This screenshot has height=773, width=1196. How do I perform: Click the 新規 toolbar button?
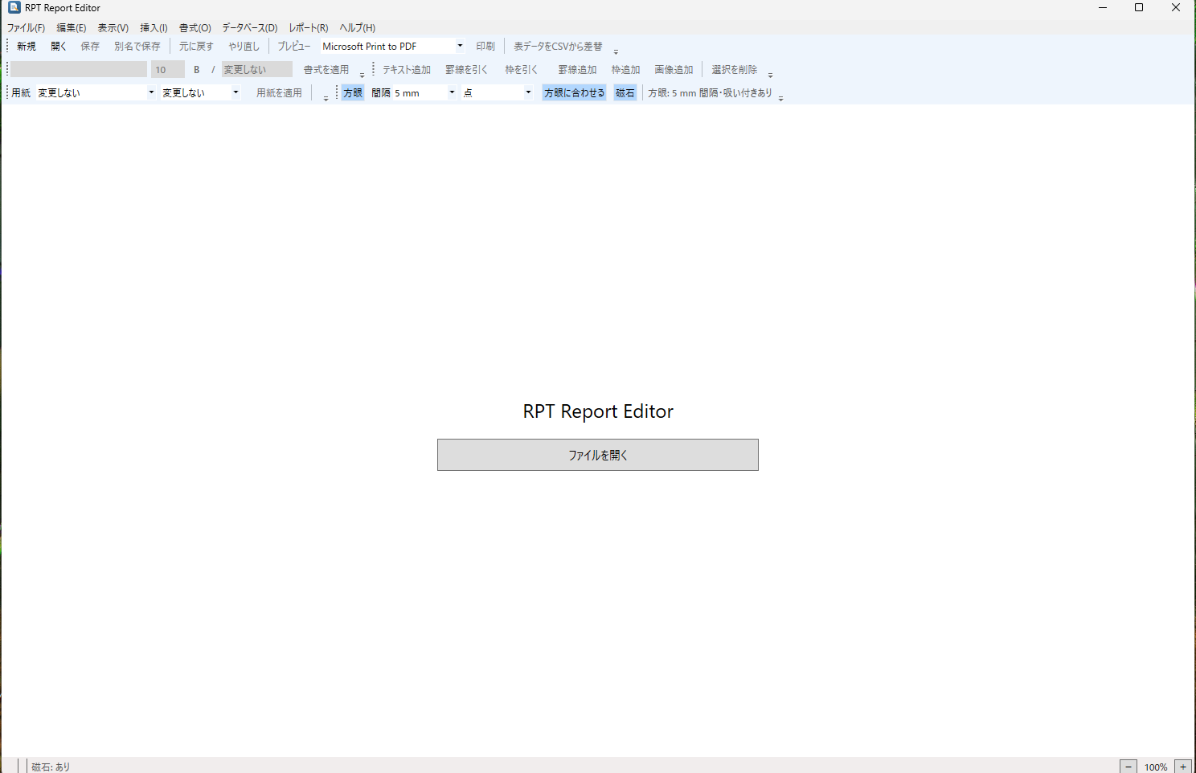pyautogui.click(x=27, y=47)
